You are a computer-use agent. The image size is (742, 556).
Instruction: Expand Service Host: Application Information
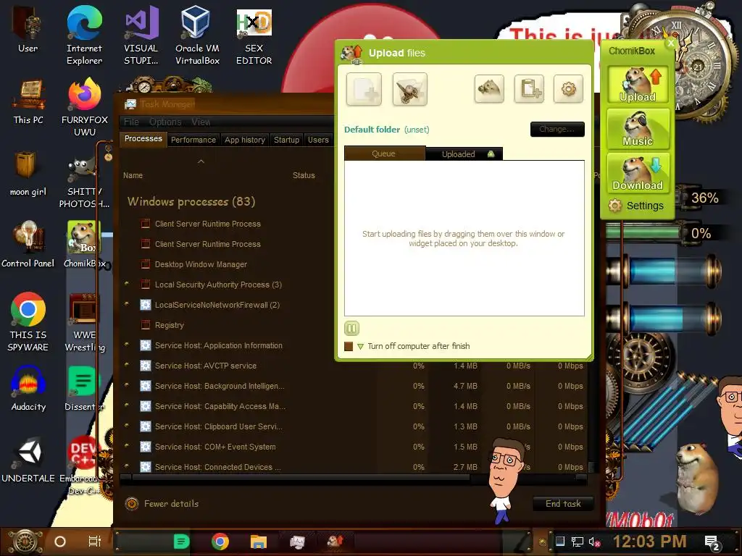tap(127, 345)
